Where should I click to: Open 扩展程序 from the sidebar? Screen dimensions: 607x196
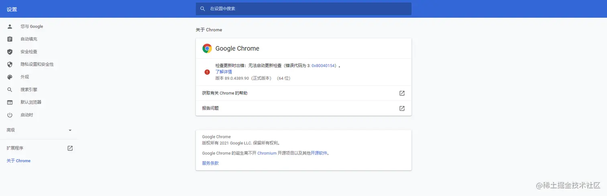[x=15, y=148]
